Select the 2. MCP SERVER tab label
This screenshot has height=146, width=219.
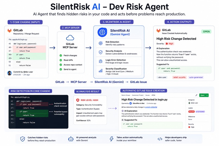click(71, 28)
